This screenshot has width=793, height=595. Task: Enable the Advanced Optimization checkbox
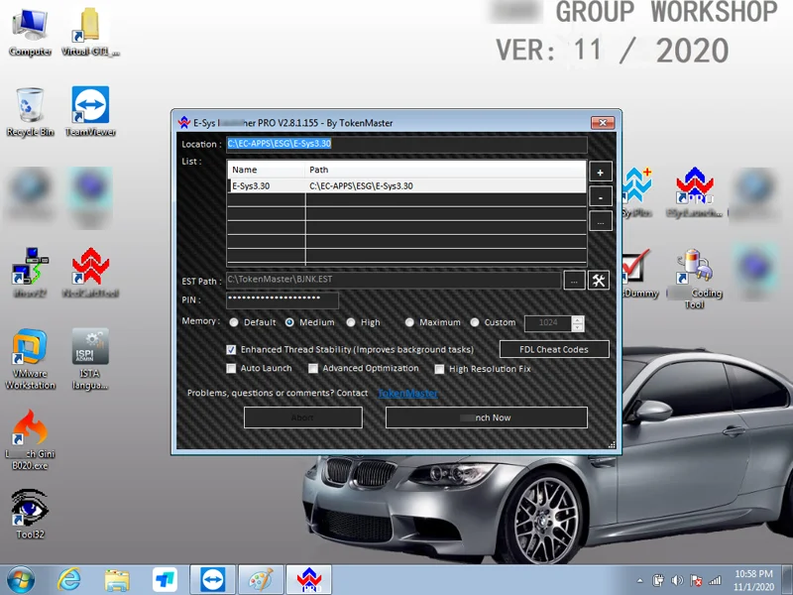[313, 368]
